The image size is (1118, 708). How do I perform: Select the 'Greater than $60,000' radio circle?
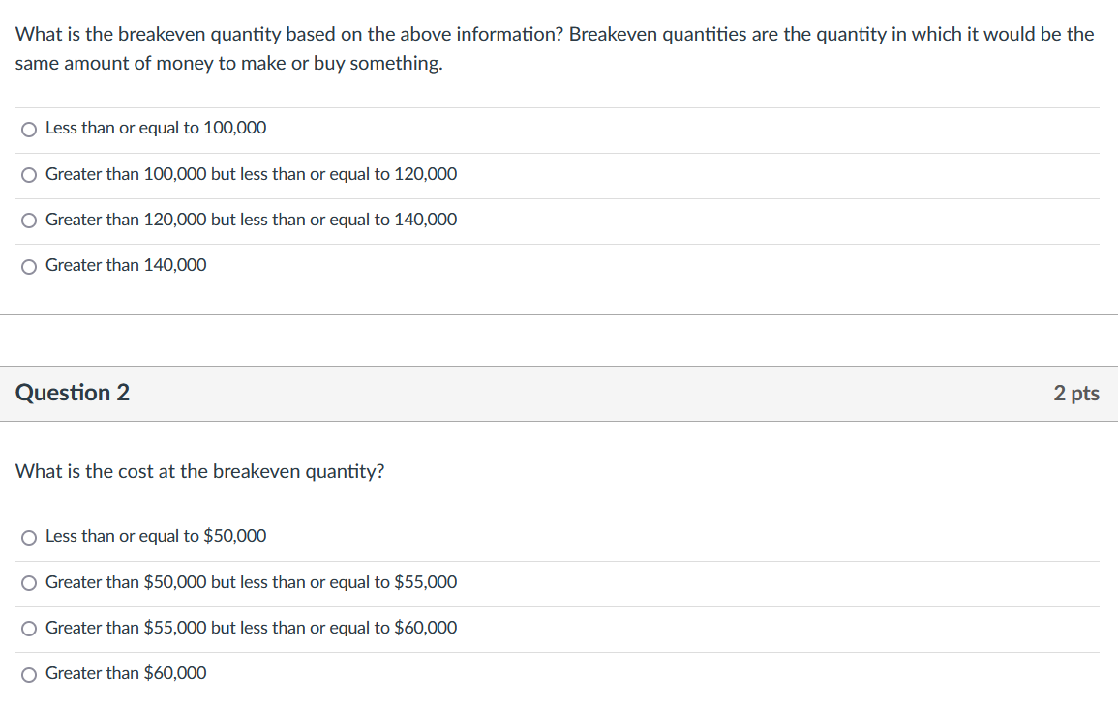(30, 674)
